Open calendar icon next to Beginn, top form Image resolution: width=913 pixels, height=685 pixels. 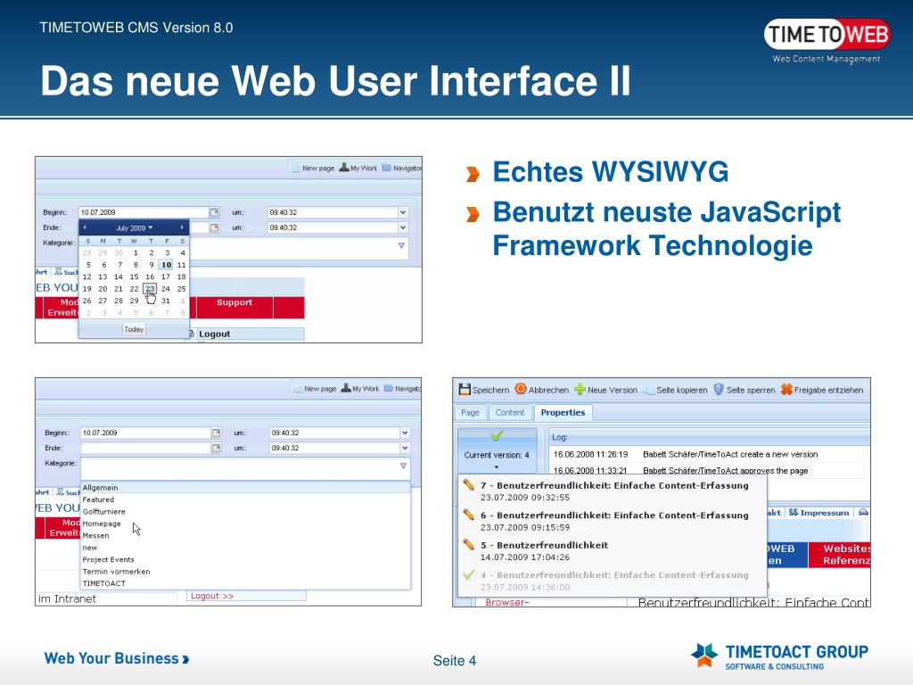click(x=214, y=212)
